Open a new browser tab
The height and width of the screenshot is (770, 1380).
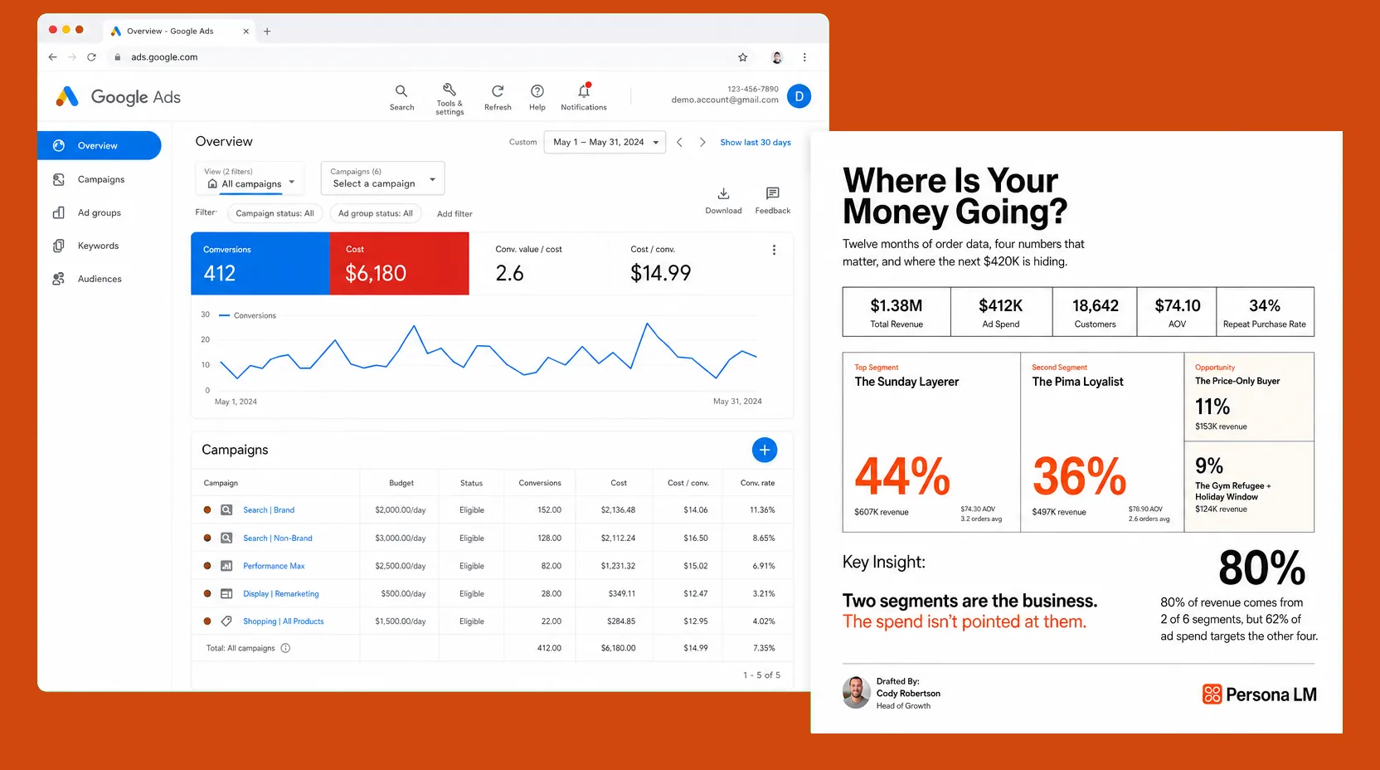pyautogui.click(x=267, y=32)
